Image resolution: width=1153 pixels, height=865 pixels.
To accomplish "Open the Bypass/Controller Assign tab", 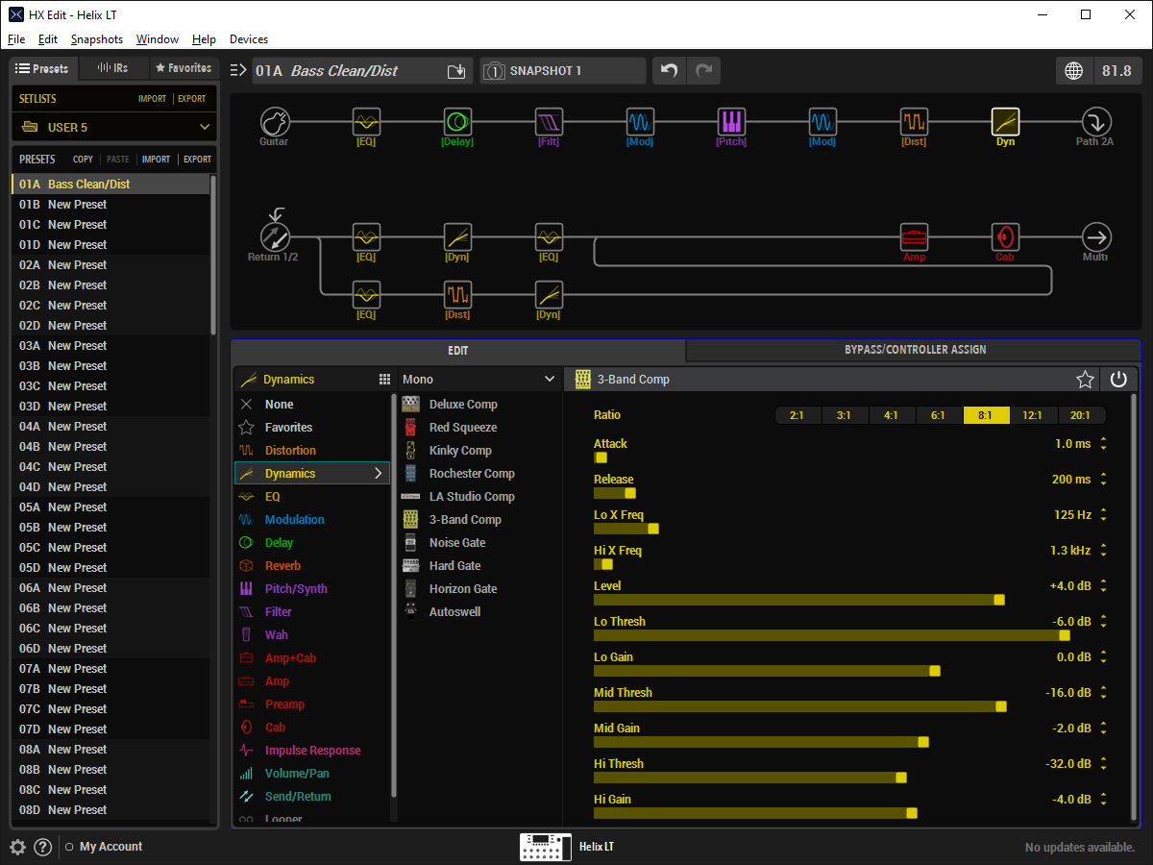I will (914, 350).
